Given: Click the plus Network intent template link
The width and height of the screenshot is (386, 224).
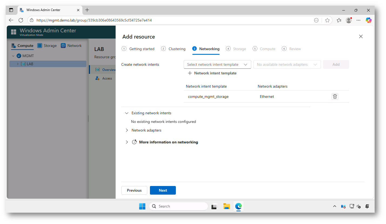Looking at the screenshot, I should pyautogui.click(x=212, y=73).
